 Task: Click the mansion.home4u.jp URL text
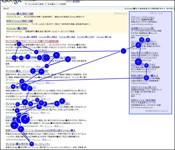[139, 83]
